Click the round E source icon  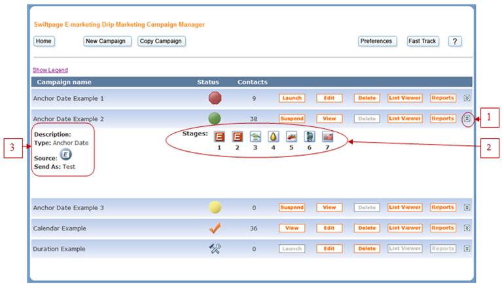click(x=65, y=154)
